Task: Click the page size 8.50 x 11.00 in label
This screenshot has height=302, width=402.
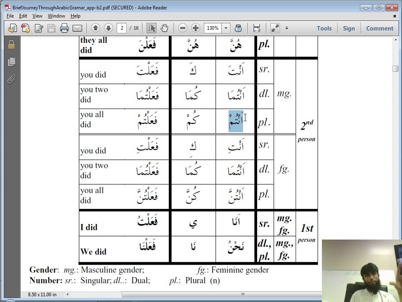Action: pos(42,294)
